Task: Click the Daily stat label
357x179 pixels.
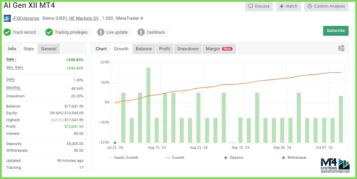Action: [x=10, y=79]
